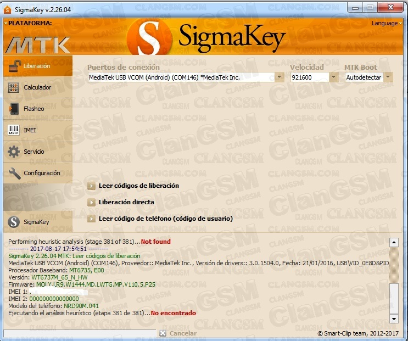Open the Calculador section
Screen dimensions: 408x341
[x=38, y=87]
